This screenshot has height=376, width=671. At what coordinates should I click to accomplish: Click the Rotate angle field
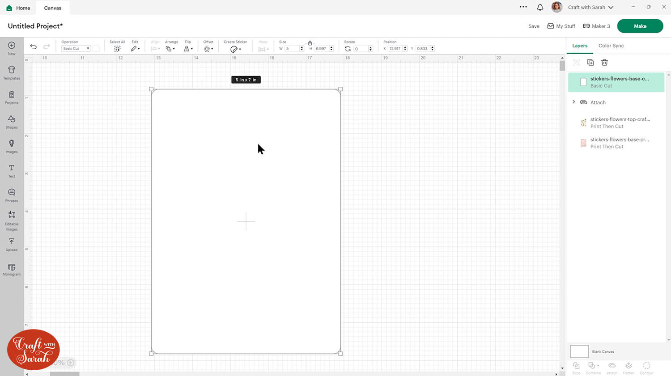coord(361,49)
